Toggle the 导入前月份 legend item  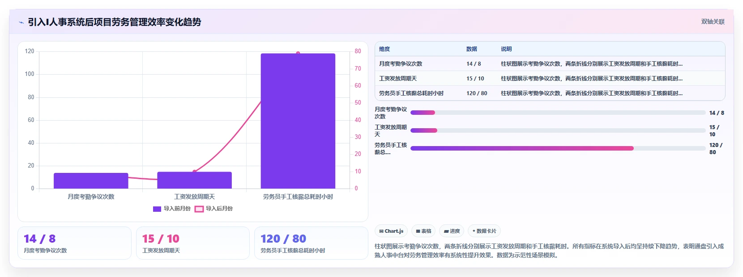tap(172, 209)
